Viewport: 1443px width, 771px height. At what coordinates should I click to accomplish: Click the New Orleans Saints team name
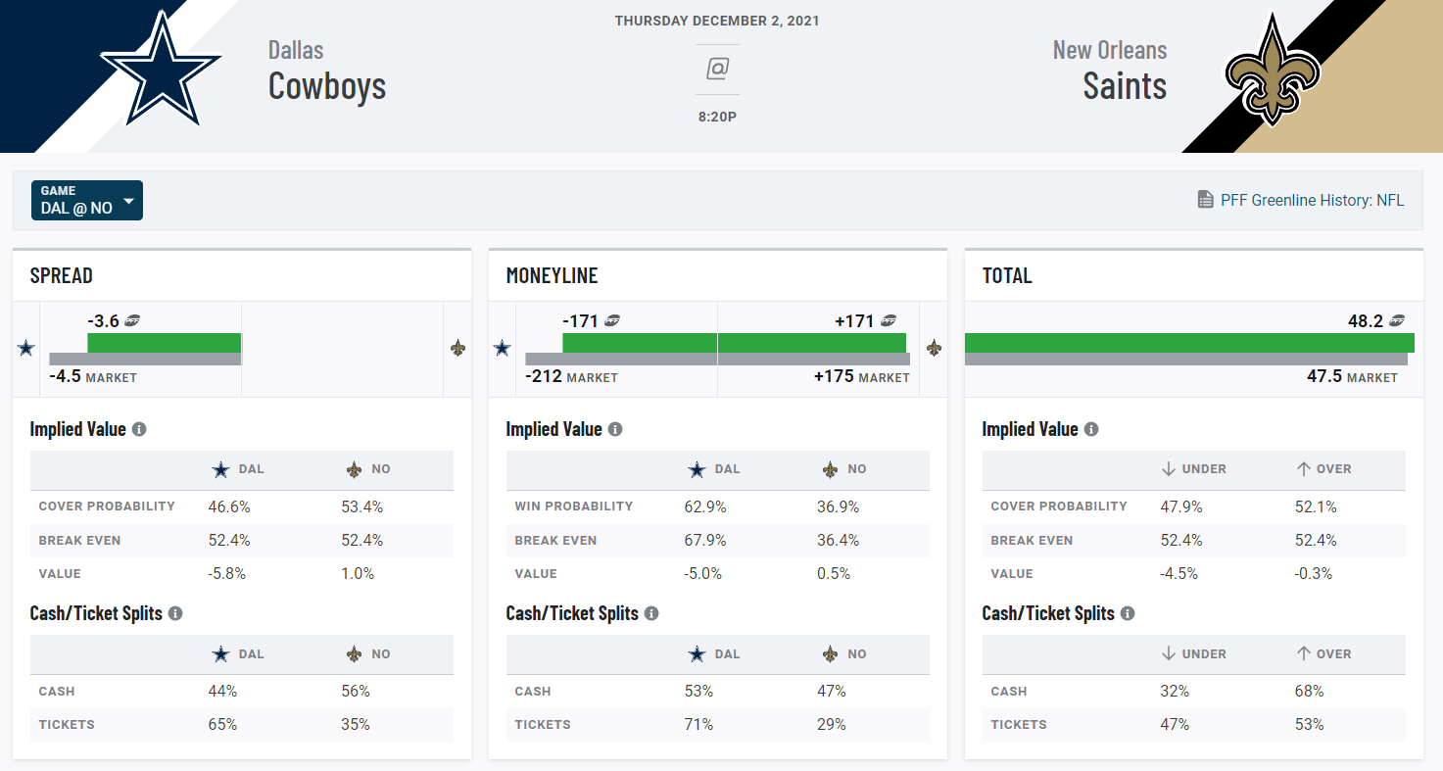pos(1110,71)
